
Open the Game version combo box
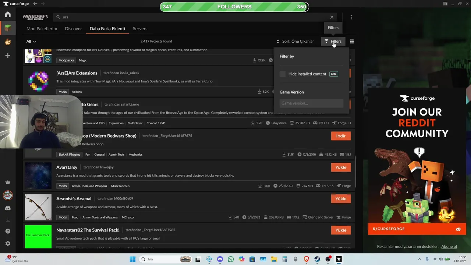[x=311, y=103]
